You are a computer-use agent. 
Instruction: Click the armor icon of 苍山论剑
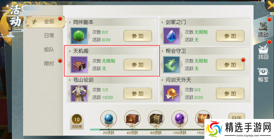(79, 93)
